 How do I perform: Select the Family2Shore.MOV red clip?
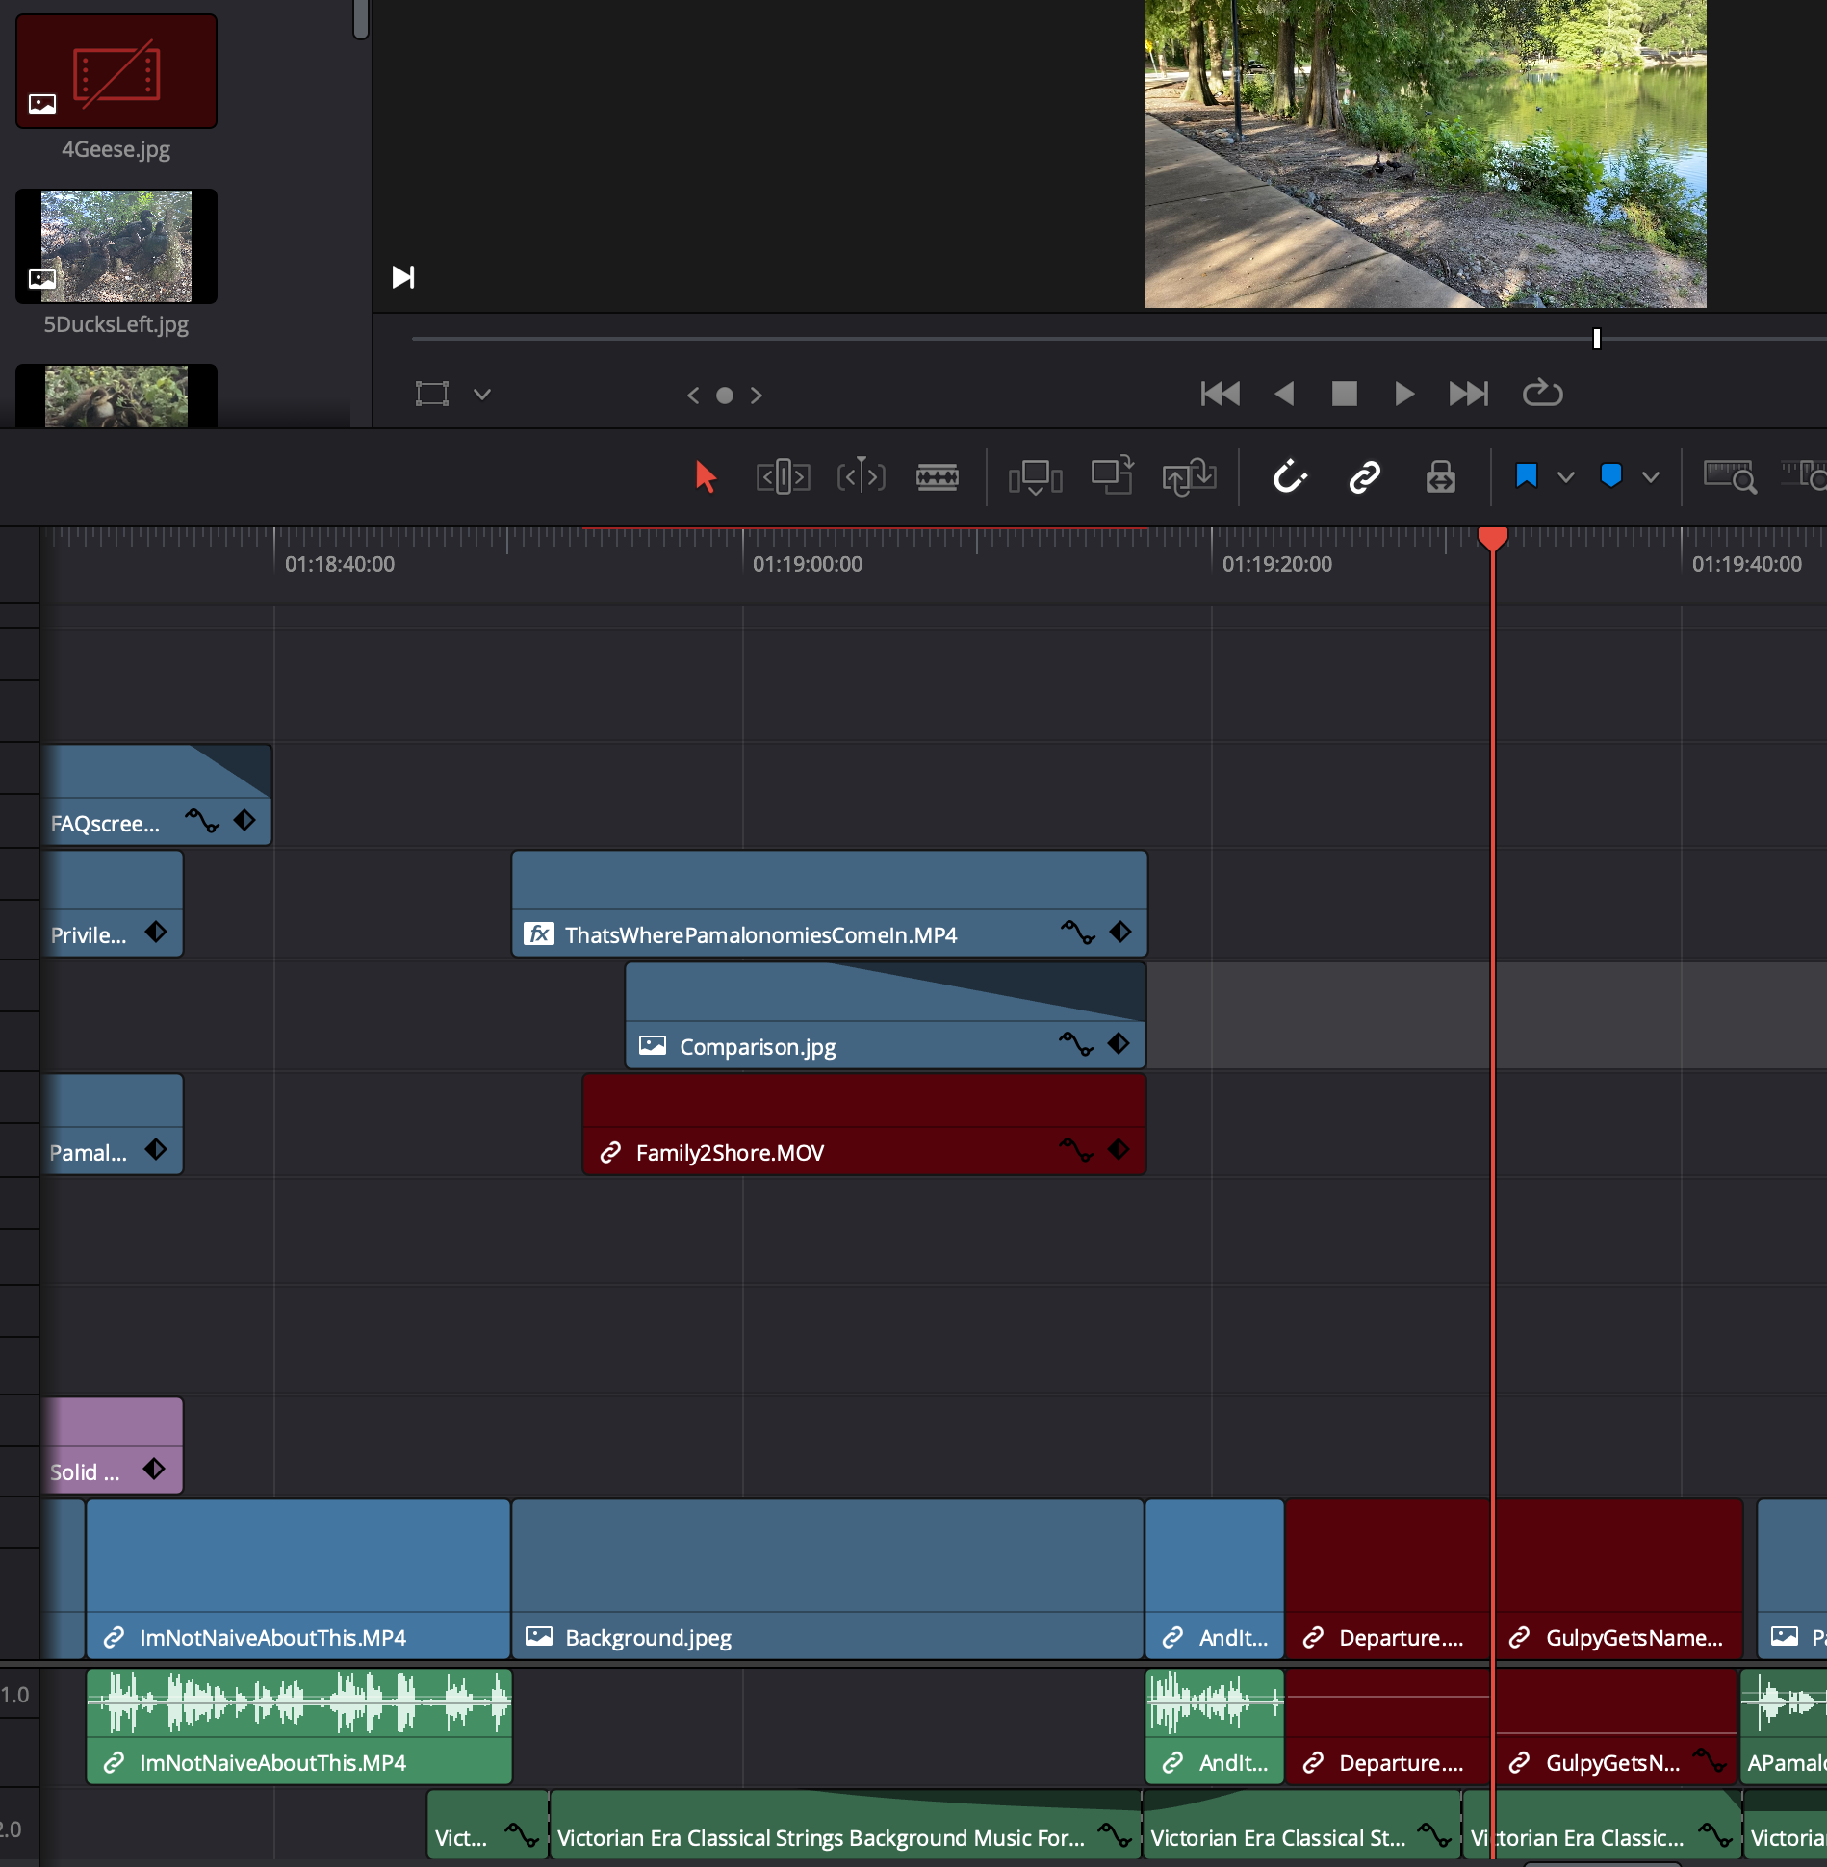point(863,1124)
